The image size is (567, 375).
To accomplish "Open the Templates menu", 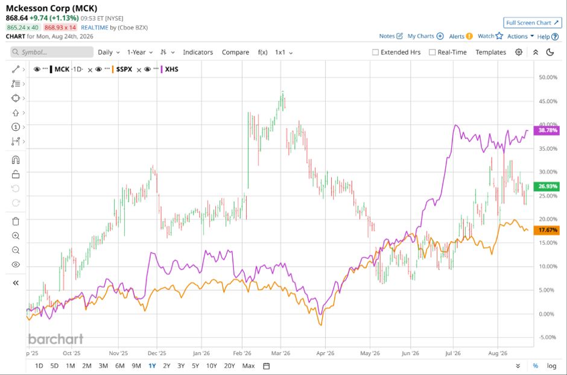I will click(491, 52).
